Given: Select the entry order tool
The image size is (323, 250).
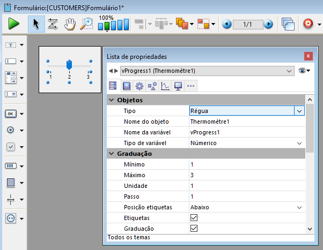Looking at the screenshot, I should [53, 24].
